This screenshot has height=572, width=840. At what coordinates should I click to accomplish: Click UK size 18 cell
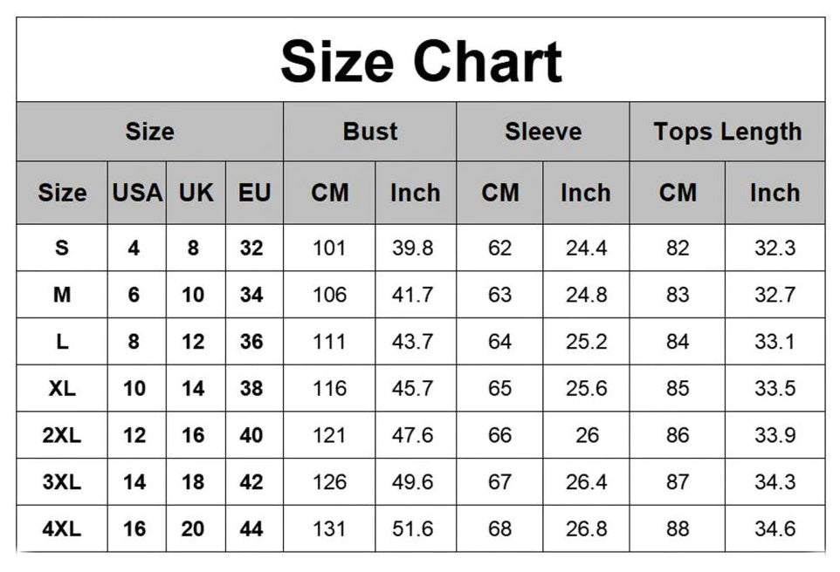pos(193,482)
